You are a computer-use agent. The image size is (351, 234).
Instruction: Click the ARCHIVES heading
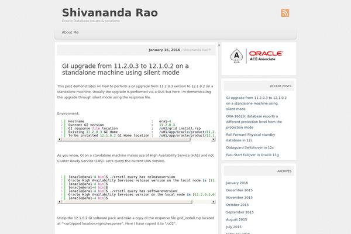tap(284, 171)
